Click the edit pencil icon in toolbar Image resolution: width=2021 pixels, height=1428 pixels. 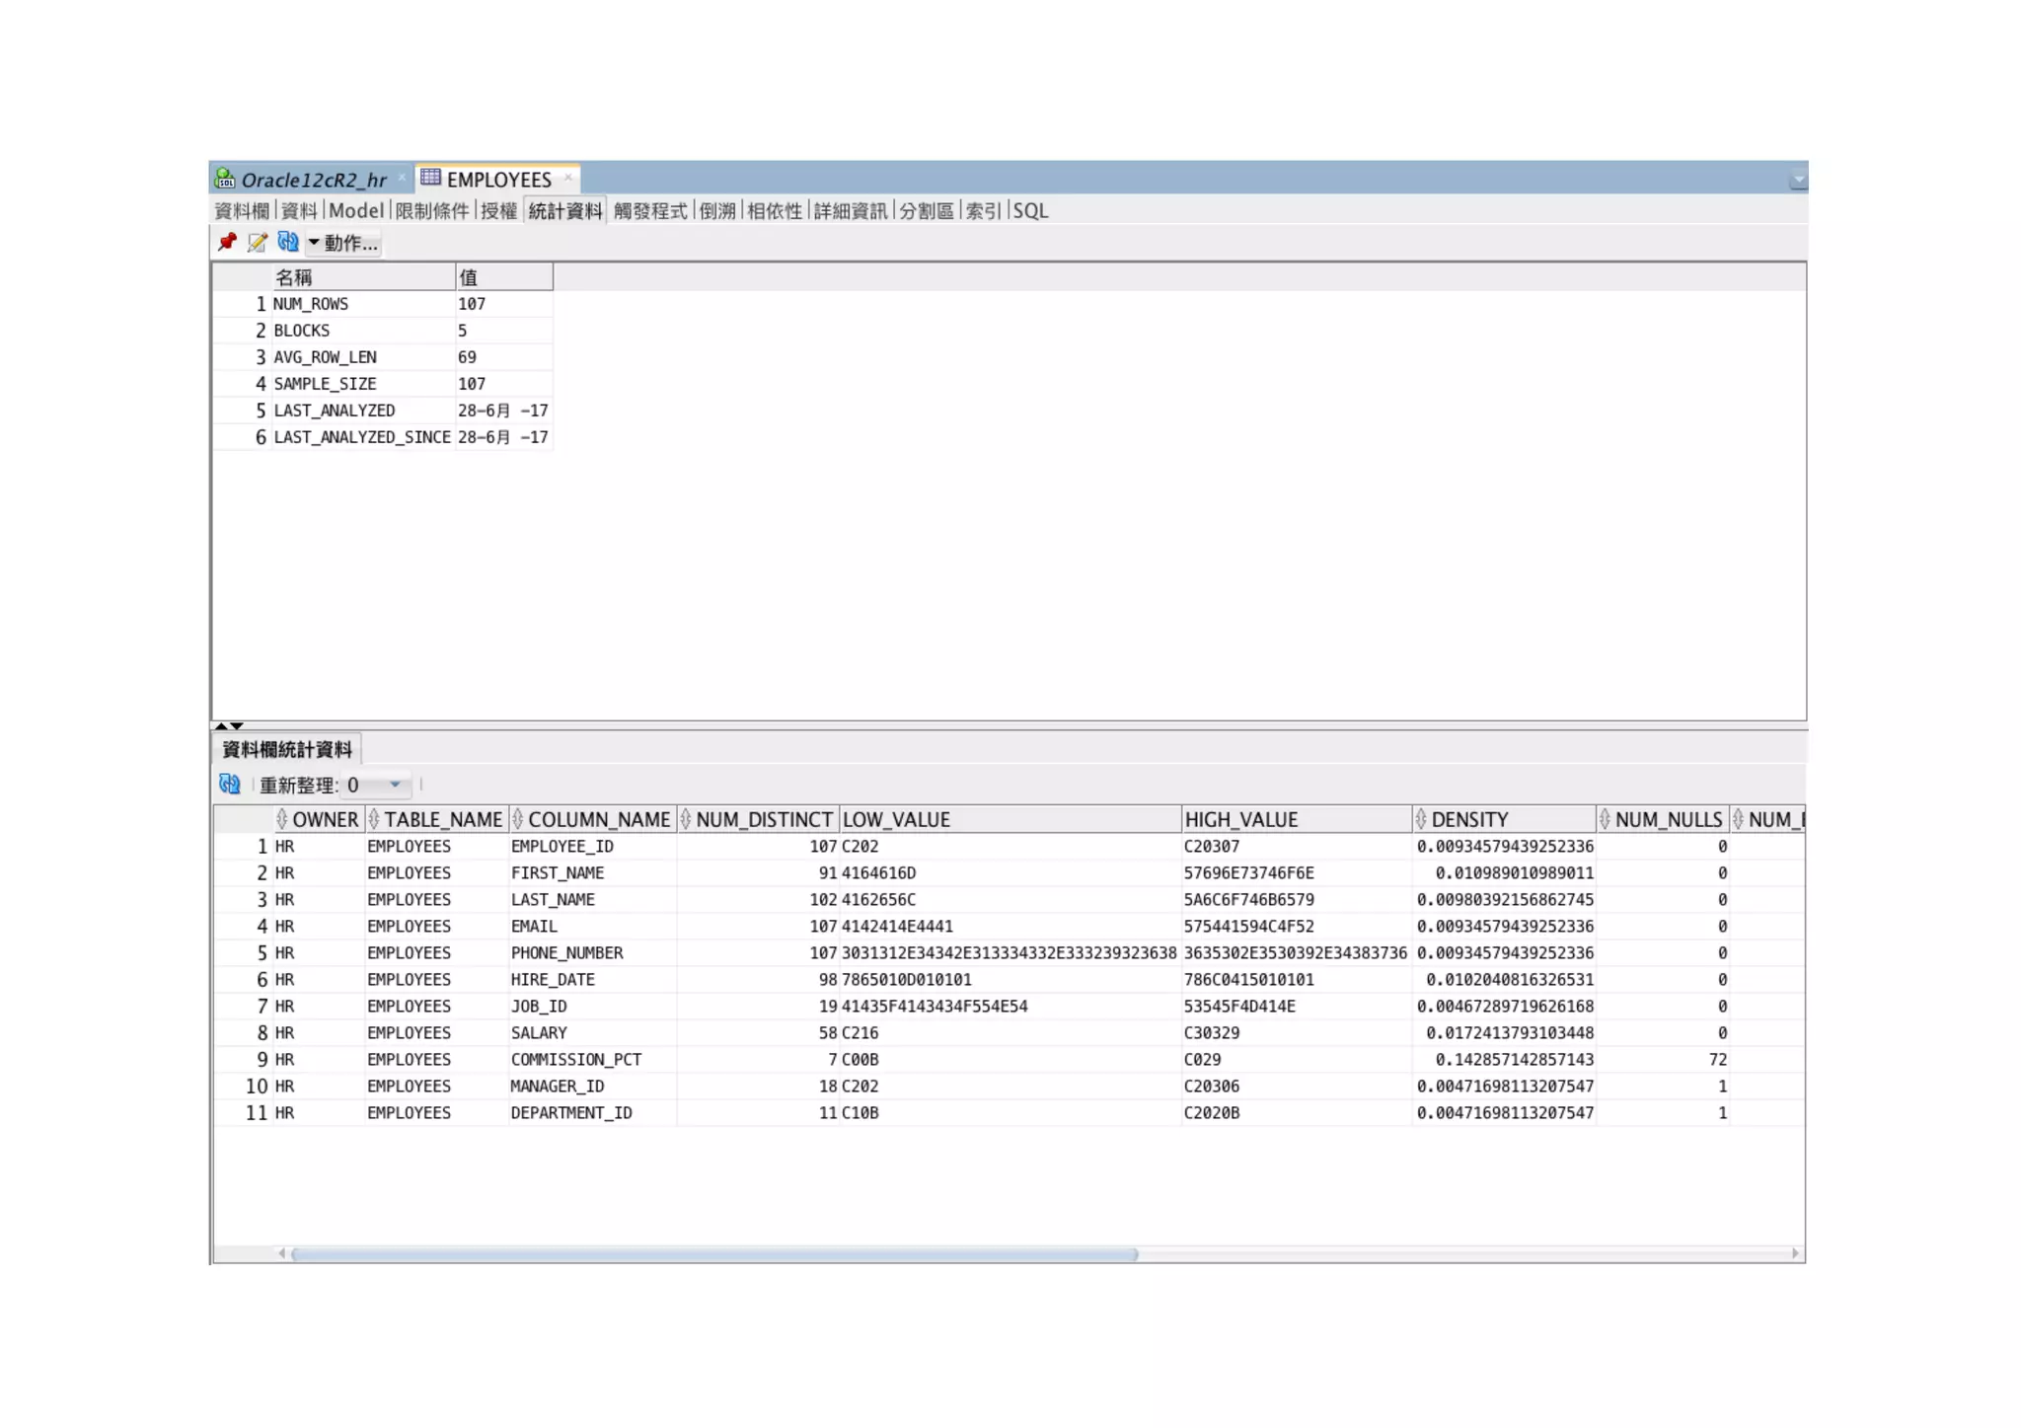point(258,242)
